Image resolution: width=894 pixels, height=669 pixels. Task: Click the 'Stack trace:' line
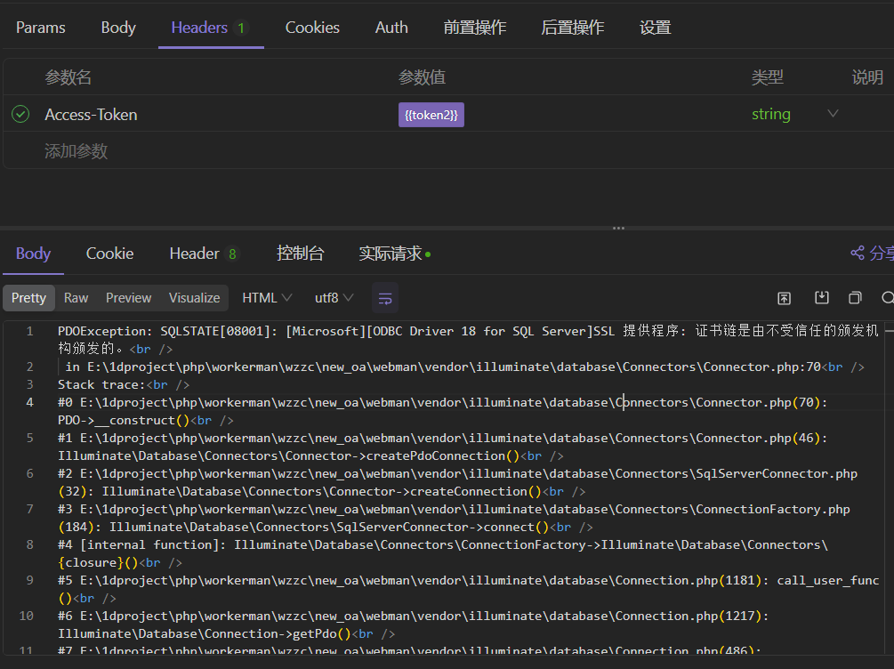(123, 384)
